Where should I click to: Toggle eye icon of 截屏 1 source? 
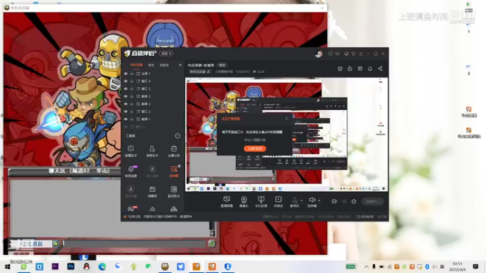[126, 119]
